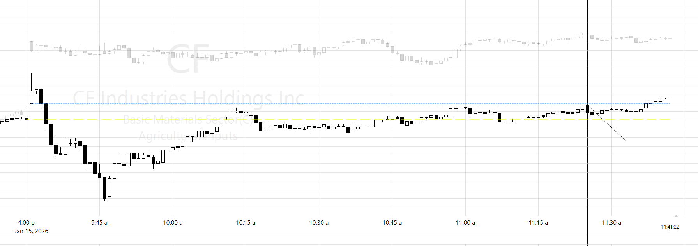
Task: Click the 9:45 a time axis label
Action: (x=99, y=223)
